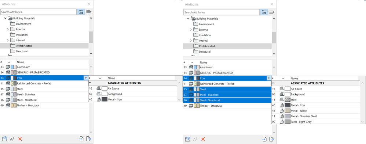Image resolution: width=366 pixels, height=144 pixels.
Task: Click Steel fill in right popup
Action: (x=316, y=99)
